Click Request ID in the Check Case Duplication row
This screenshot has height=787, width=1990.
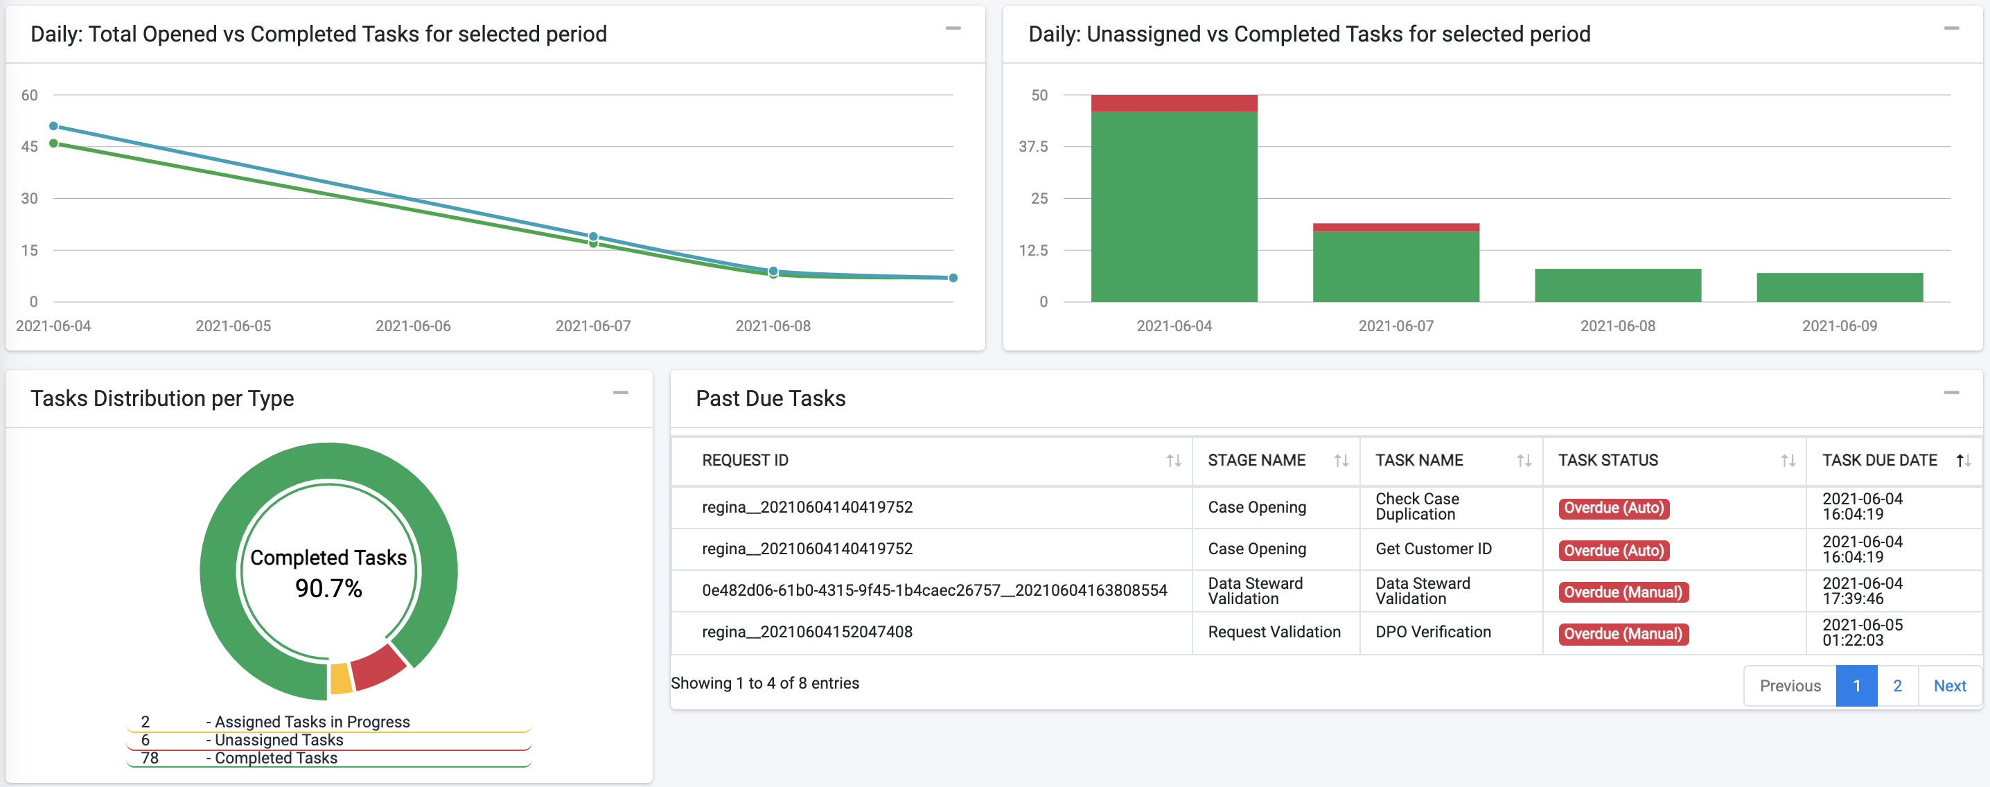point(807,507)
